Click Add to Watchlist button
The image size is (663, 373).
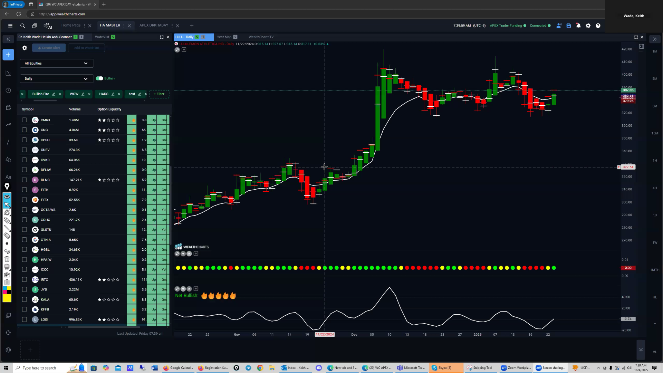pyautogui.click(x=86, y=48)
